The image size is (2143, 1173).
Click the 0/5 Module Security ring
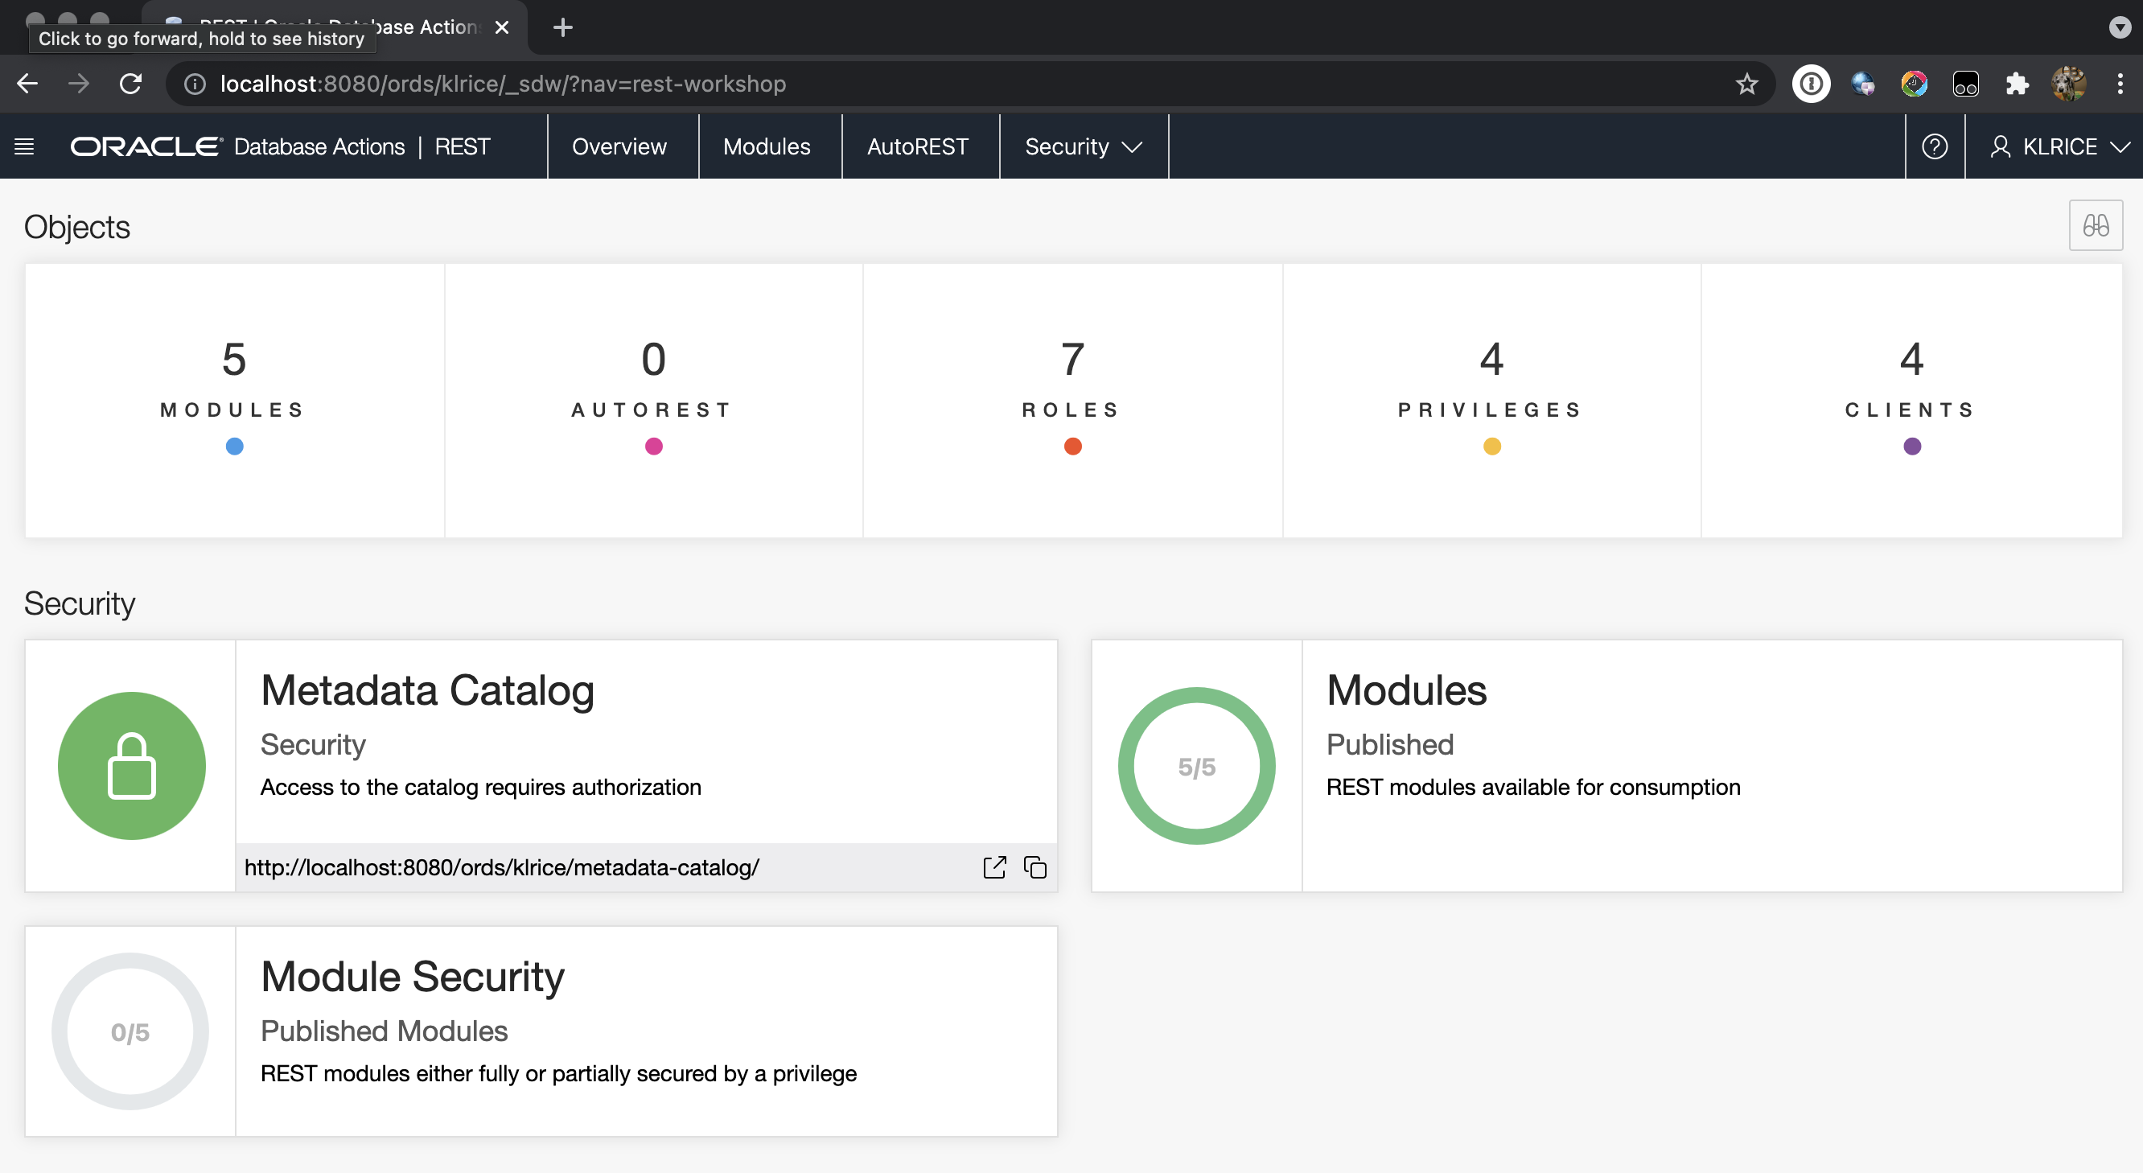pyautogui.click(x=130, y=1031)
